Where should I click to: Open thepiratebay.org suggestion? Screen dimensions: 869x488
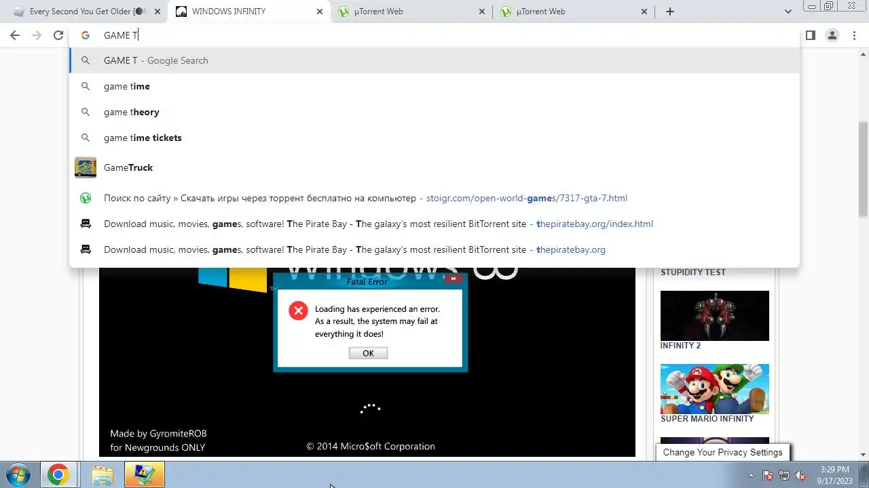click(x=434, y=249)
